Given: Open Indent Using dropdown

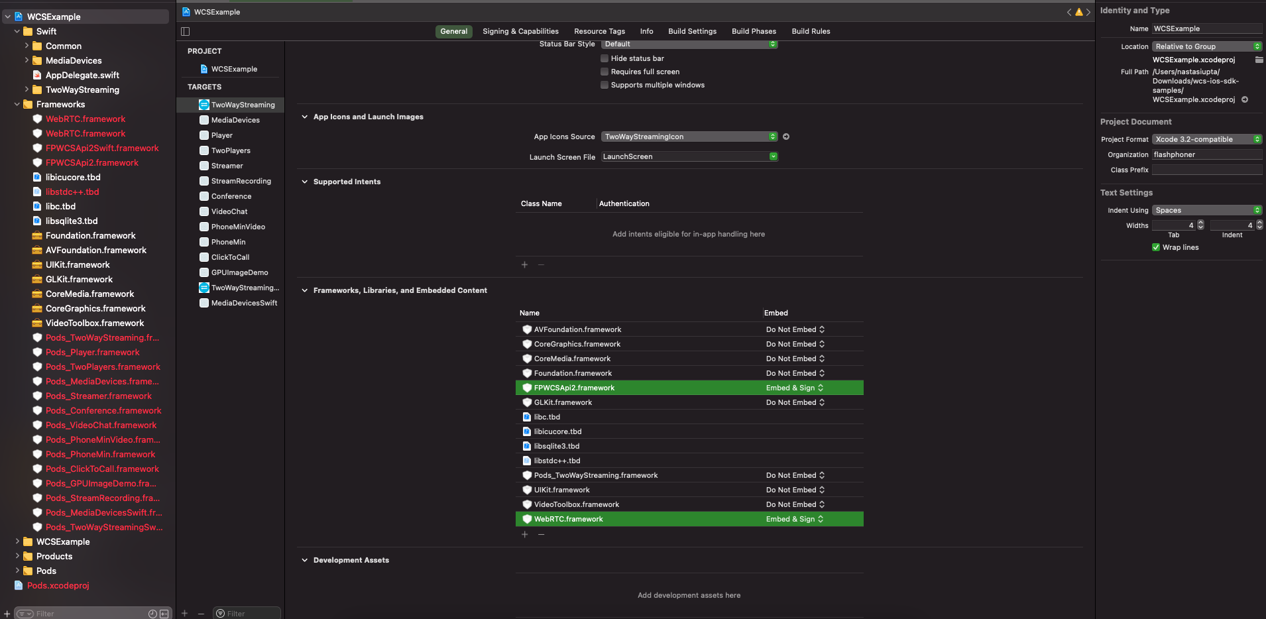Looking at the screenshot, I should pos(1207,210).
